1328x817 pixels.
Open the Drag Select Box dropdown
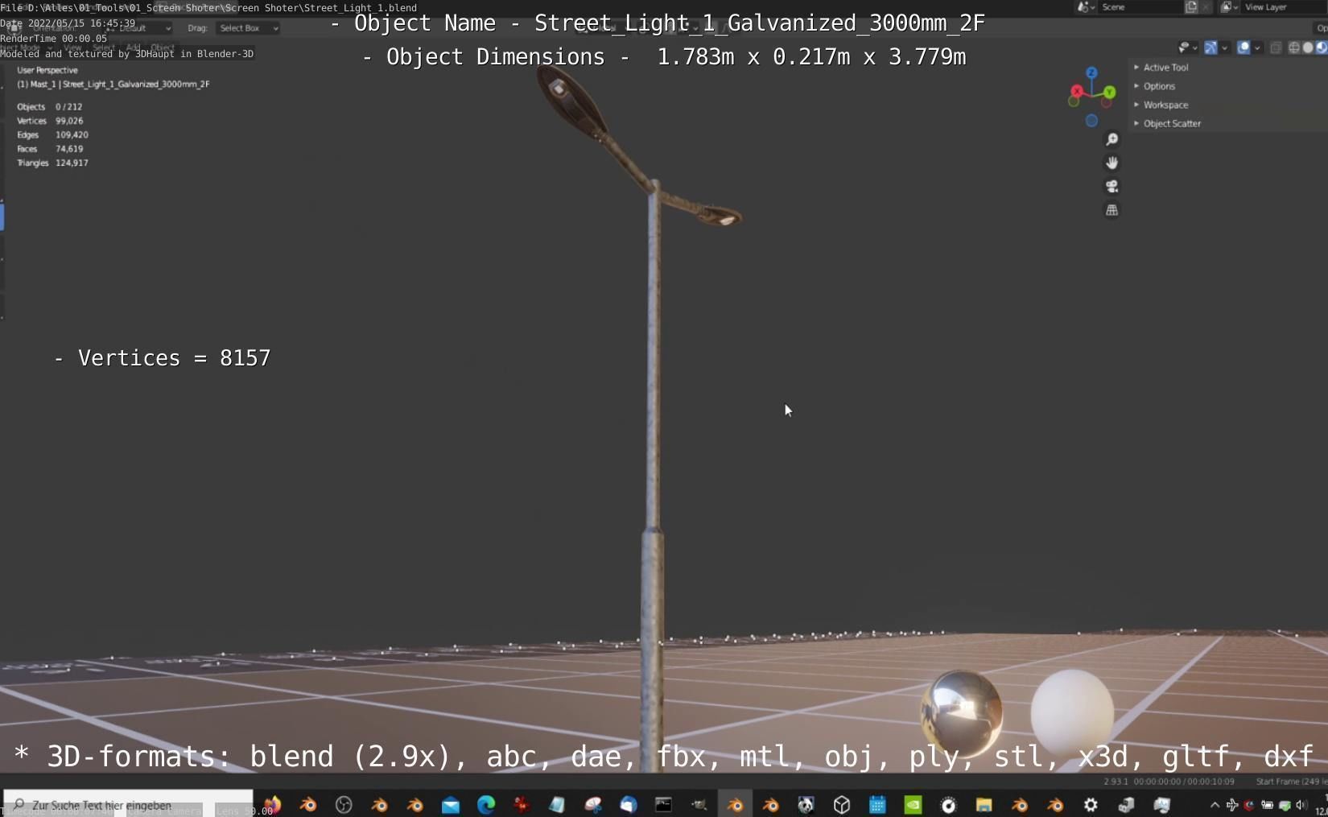(x=248, y=28)
